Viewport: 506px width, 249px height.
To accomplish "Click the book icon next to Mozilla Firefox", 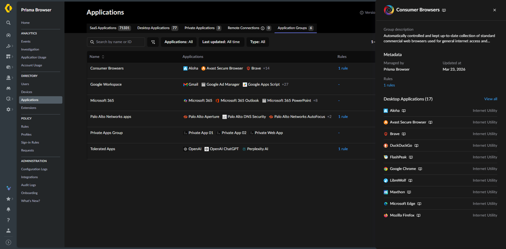I will [419, 215].
